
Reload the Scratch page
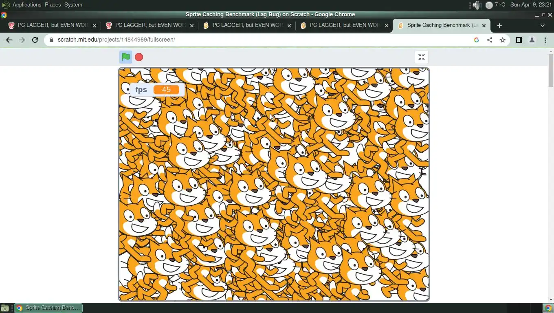(35, 40)
